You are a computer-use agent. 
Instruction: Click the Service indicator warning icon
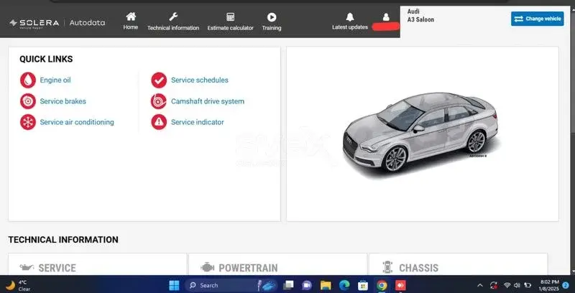click(159, 122)
